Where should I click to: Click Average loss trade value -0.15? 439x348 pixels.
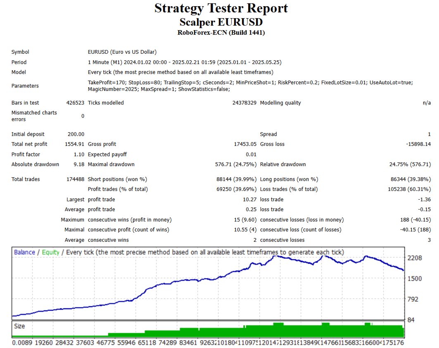(424, 209)
